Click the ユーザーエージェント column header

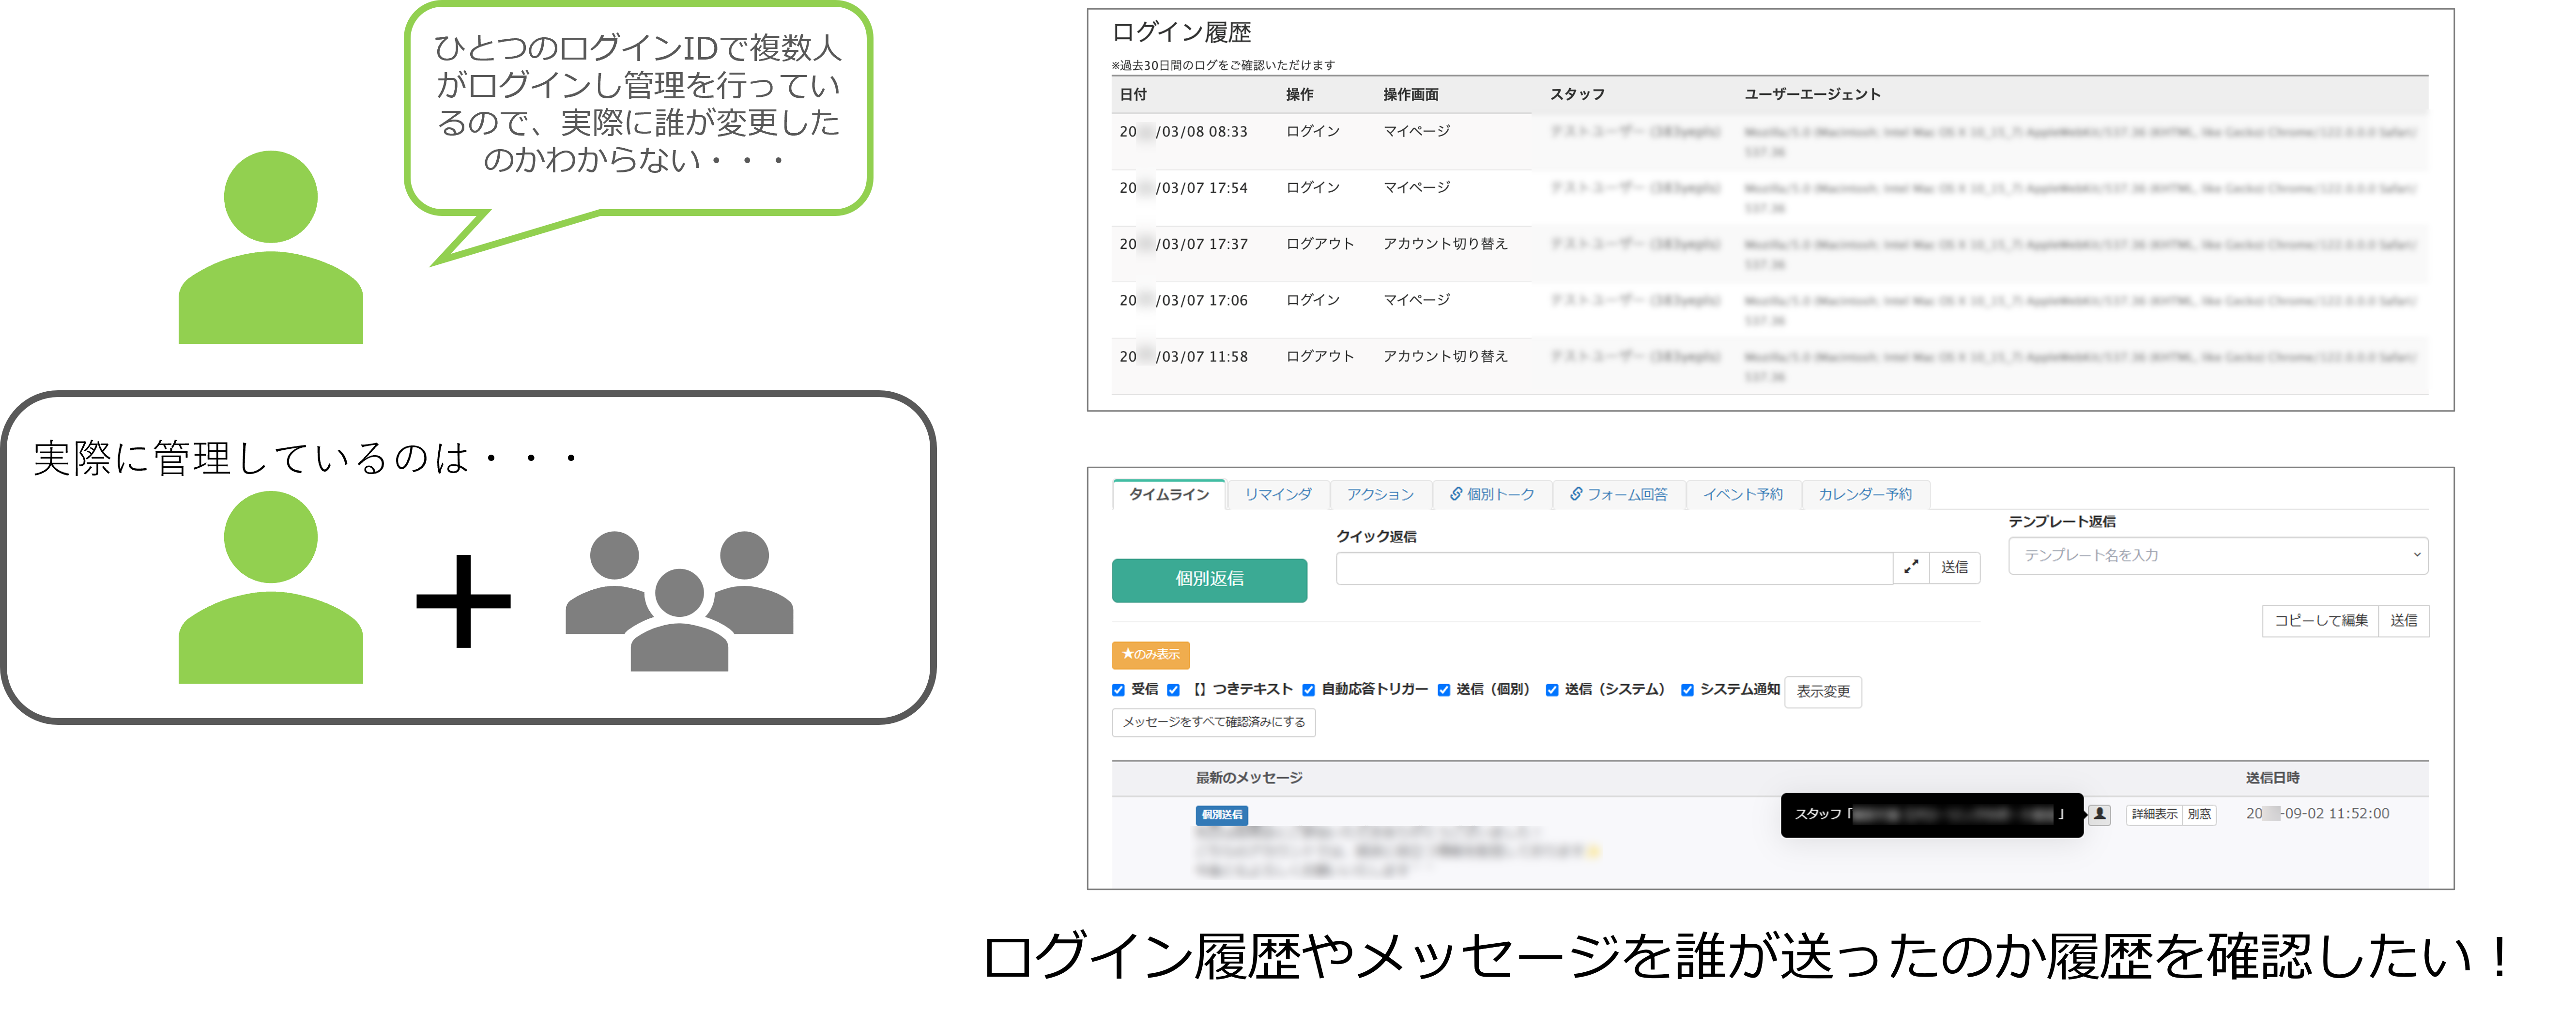point(1812,94)
